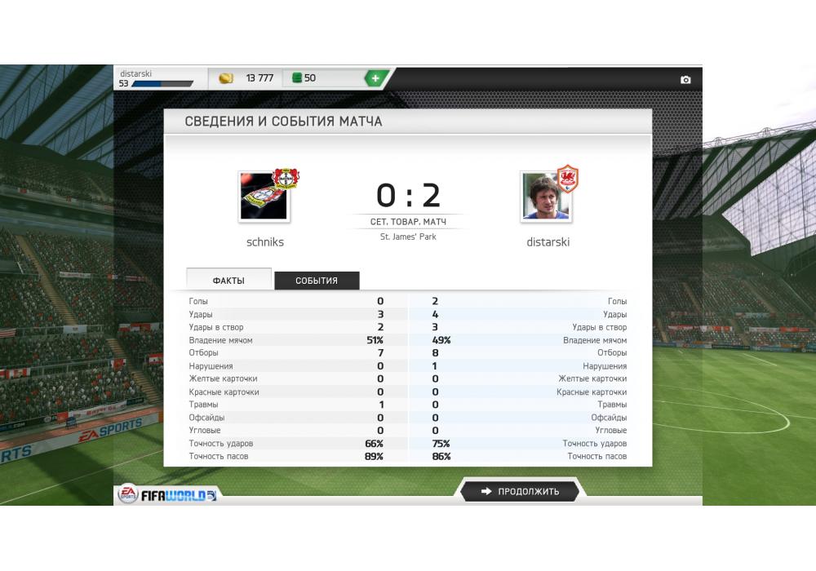Switch to the СОБЫТИЯ tab
Screen dimensions: 816x571
(317, 281)
